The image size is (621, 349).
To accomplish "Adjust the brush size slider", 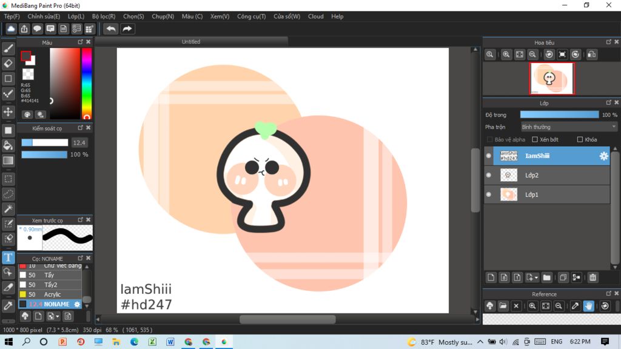I will click(x=45, y=142).
